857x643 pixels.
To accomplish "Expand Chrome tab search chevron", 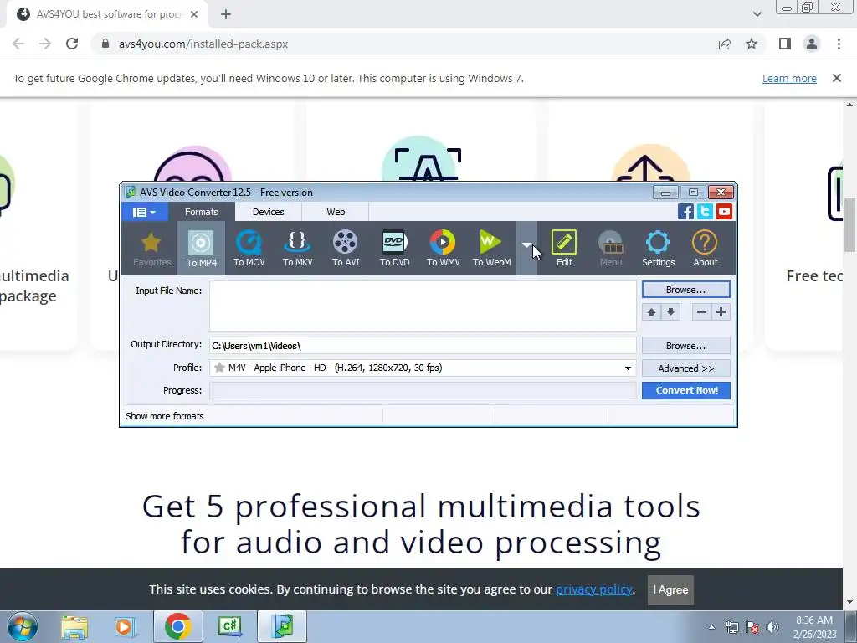I will [757, 14].
